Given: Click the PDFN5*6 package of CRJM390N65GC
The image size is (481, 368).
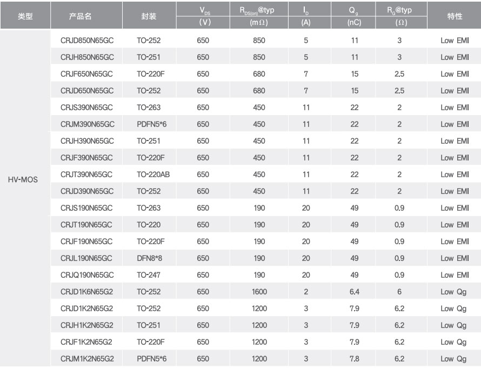Looking at the screenshot, I should [x=151, y=124].
